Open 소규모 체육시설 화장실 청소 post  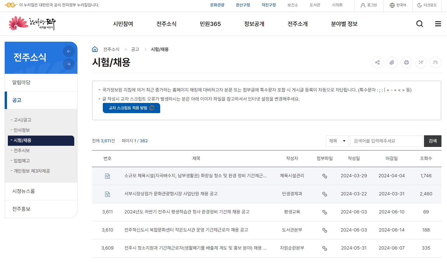(x=195, y=176)
